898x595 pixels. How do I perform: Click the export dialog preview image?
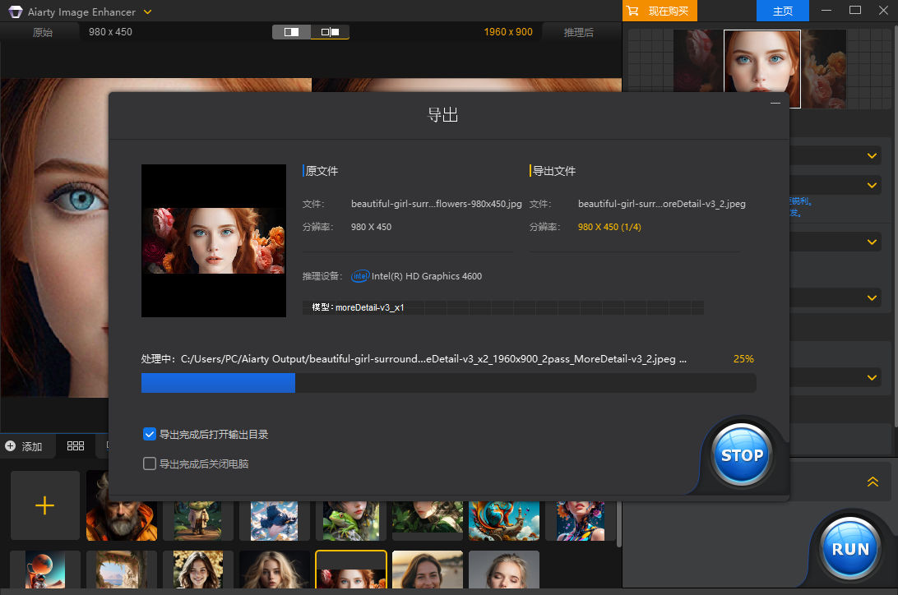(x=214, y=241)
